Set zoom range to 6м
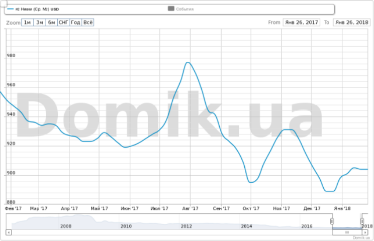The height and width of the screenshot is (241, 374). click(x=51, y=23)
